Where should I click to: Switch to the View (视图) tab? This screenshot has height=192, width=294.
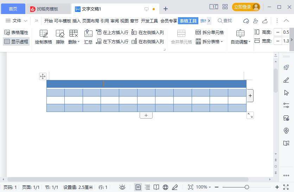pyautogui.click(x=124, y=21)
